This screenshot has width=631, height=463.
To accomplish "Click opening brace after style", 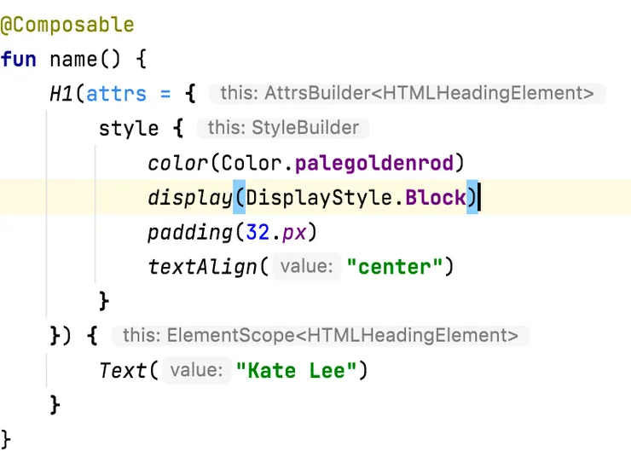I will 178,128.
